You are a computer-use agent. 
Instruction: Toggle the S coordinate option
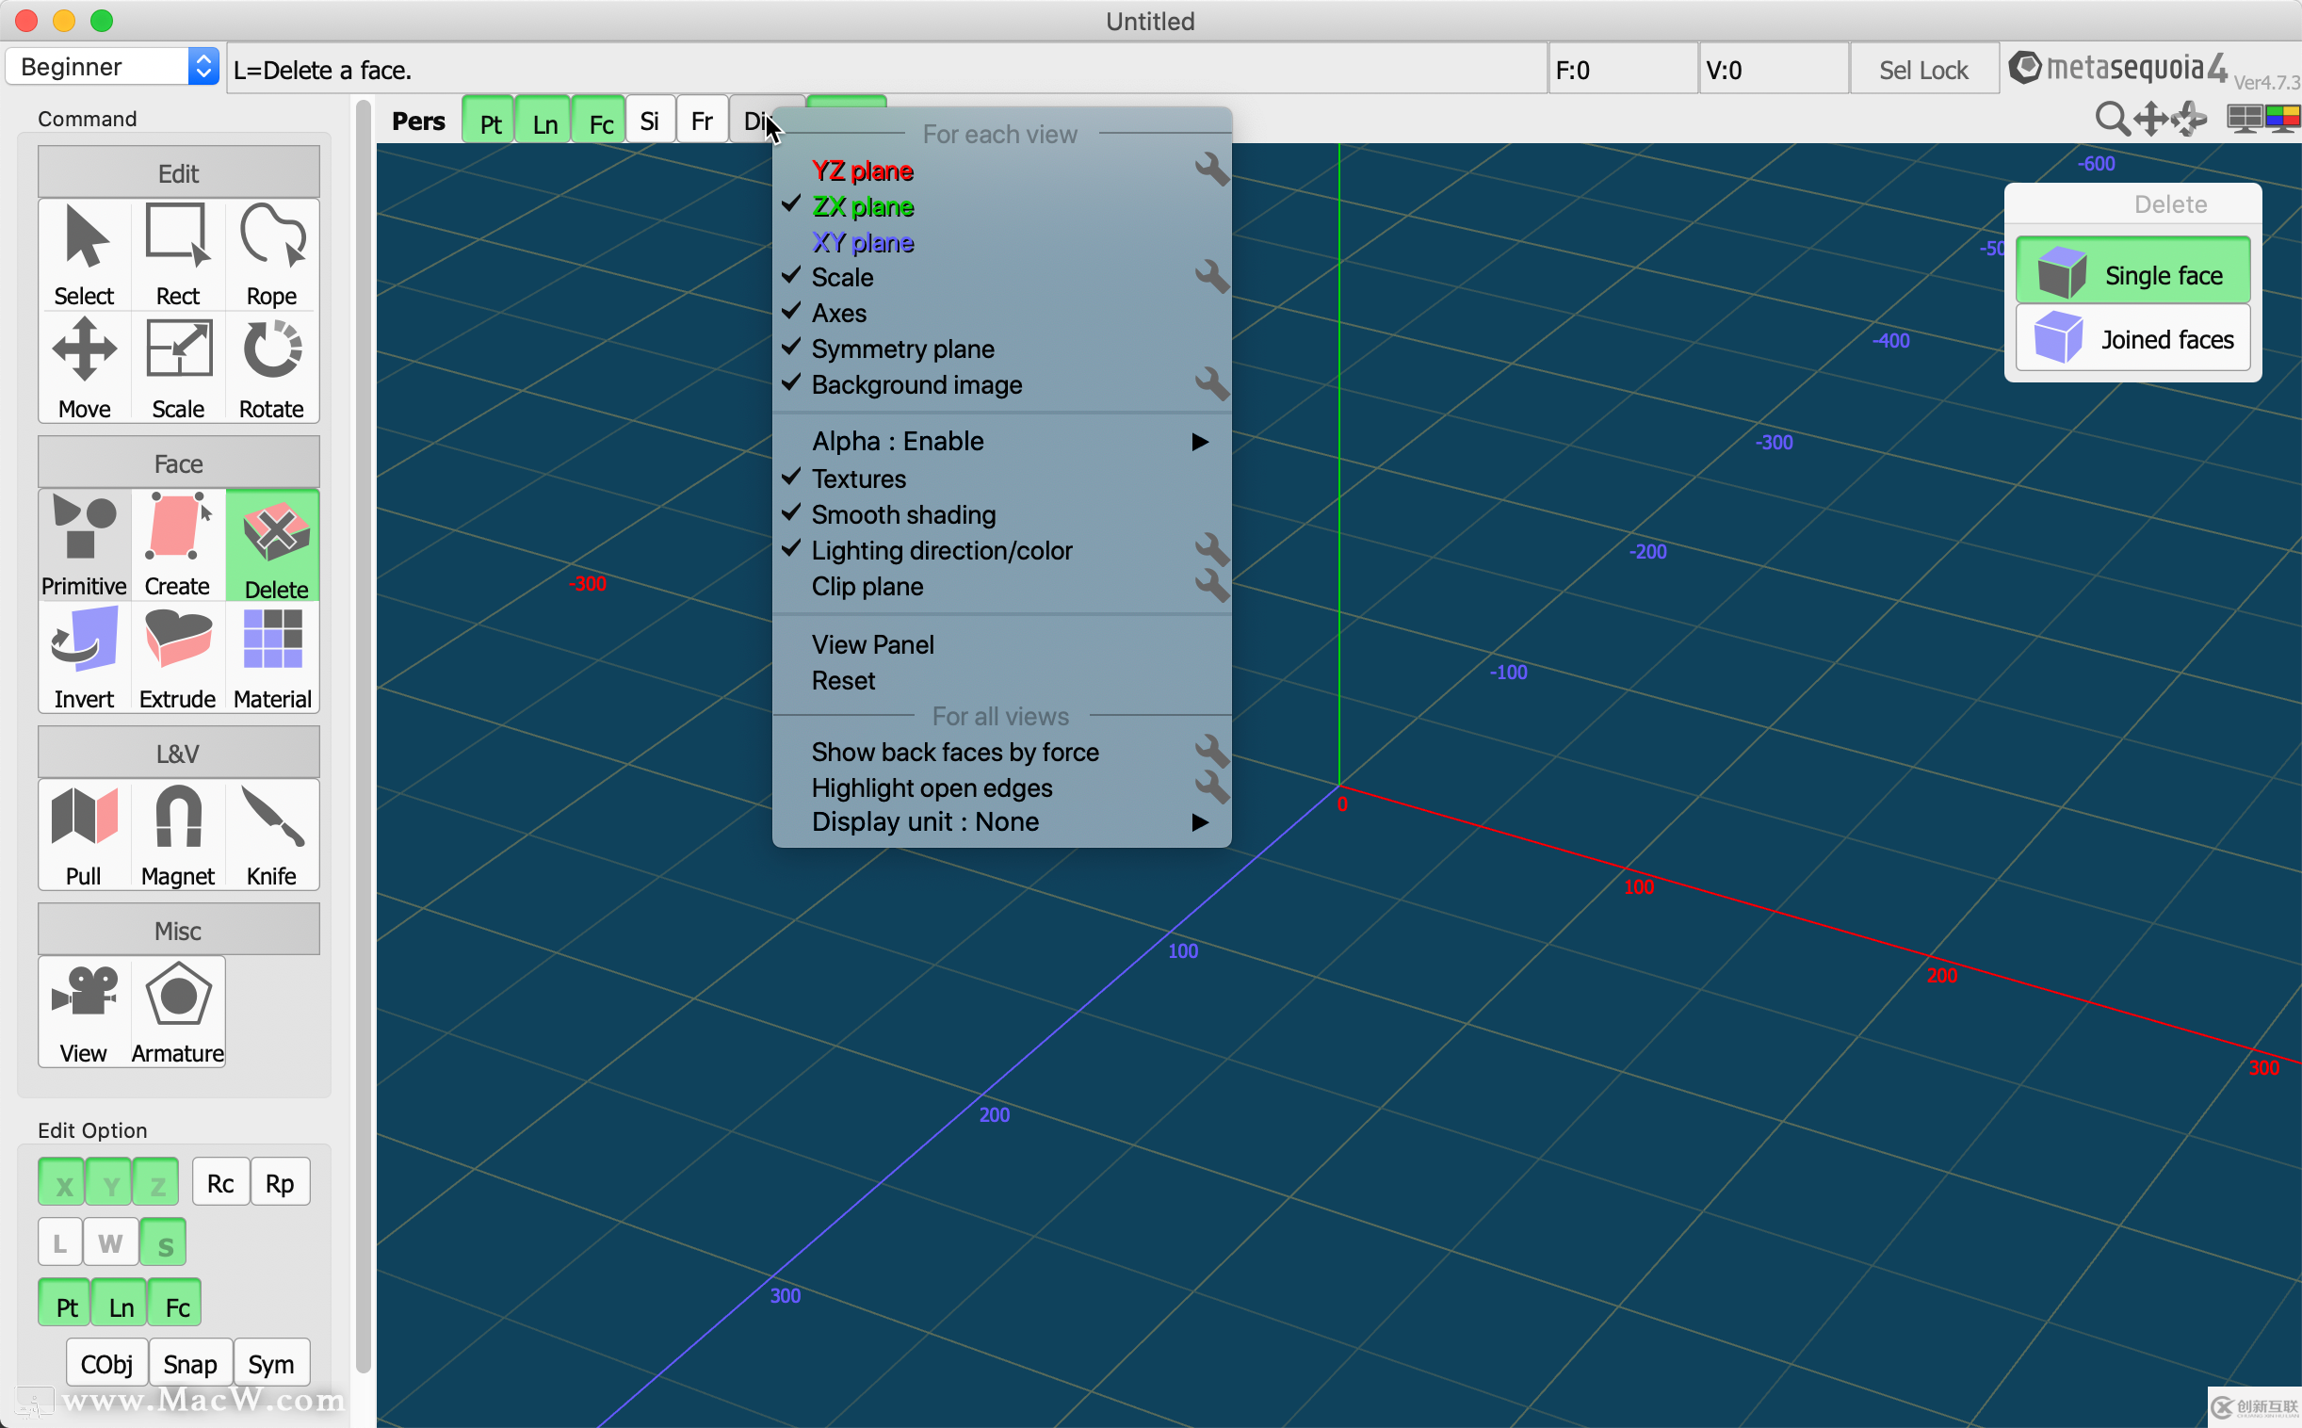tap(163, 1242)
